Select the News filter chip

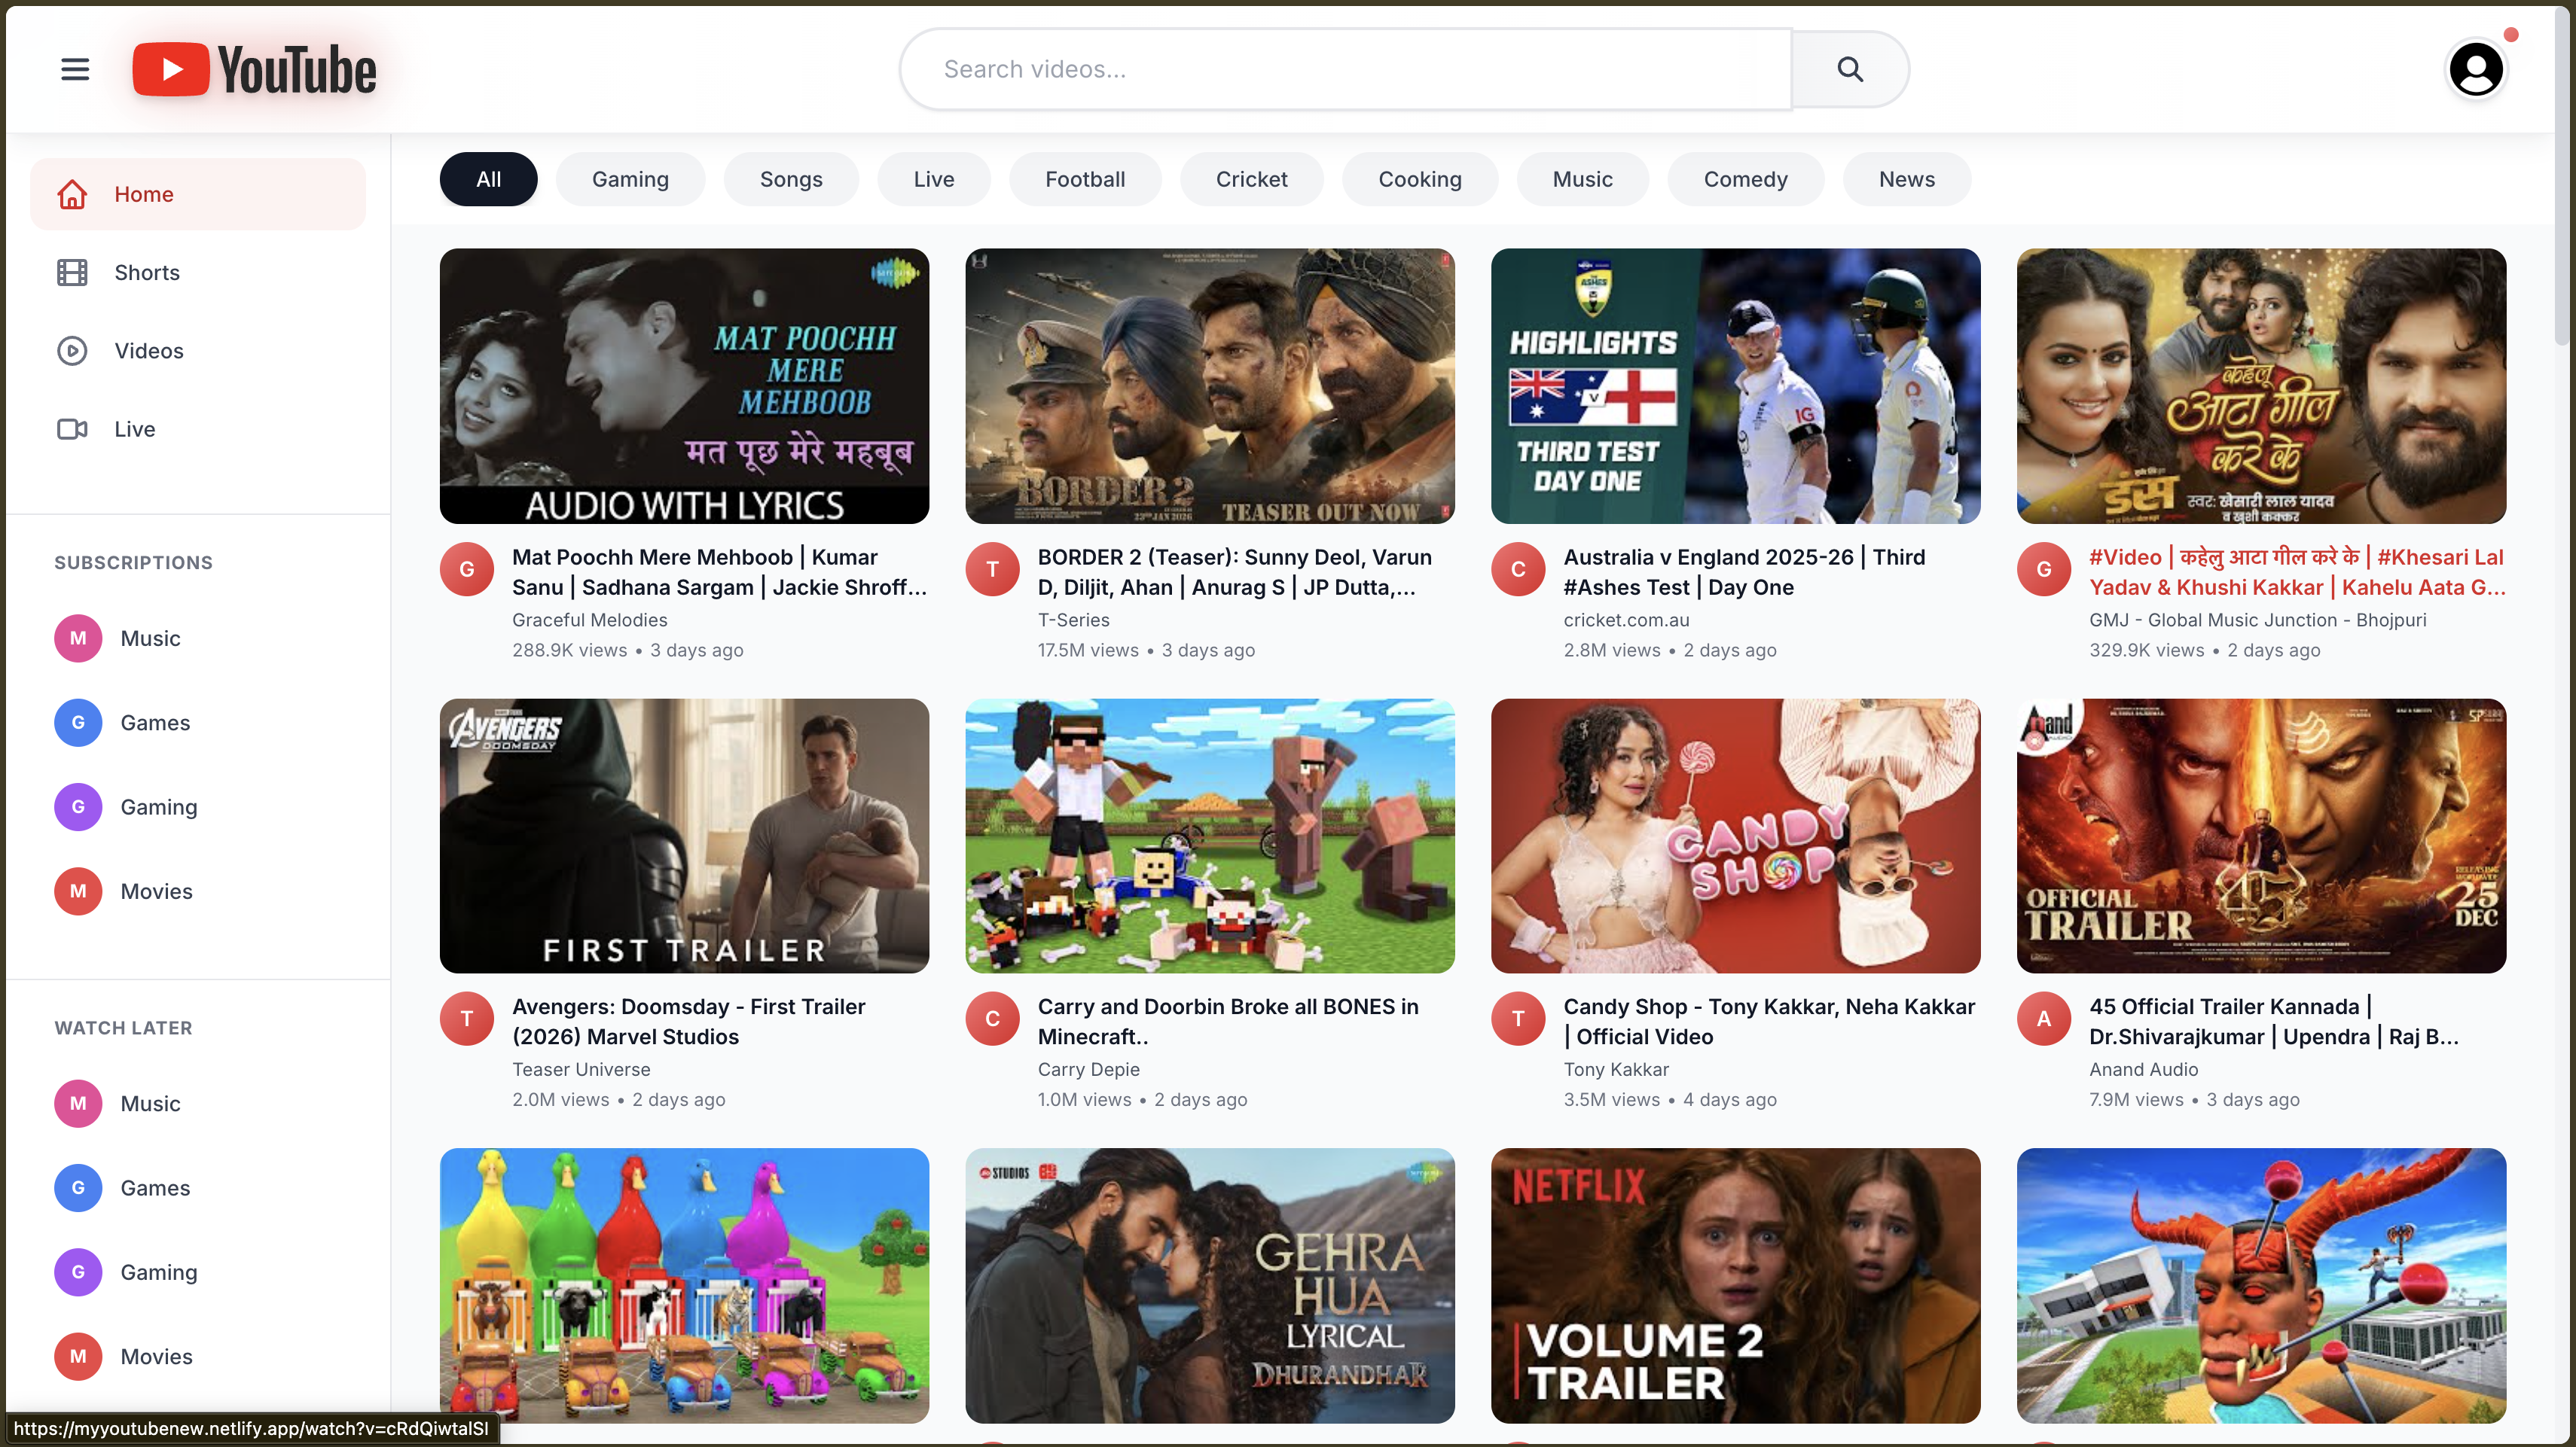(1905, 179)
